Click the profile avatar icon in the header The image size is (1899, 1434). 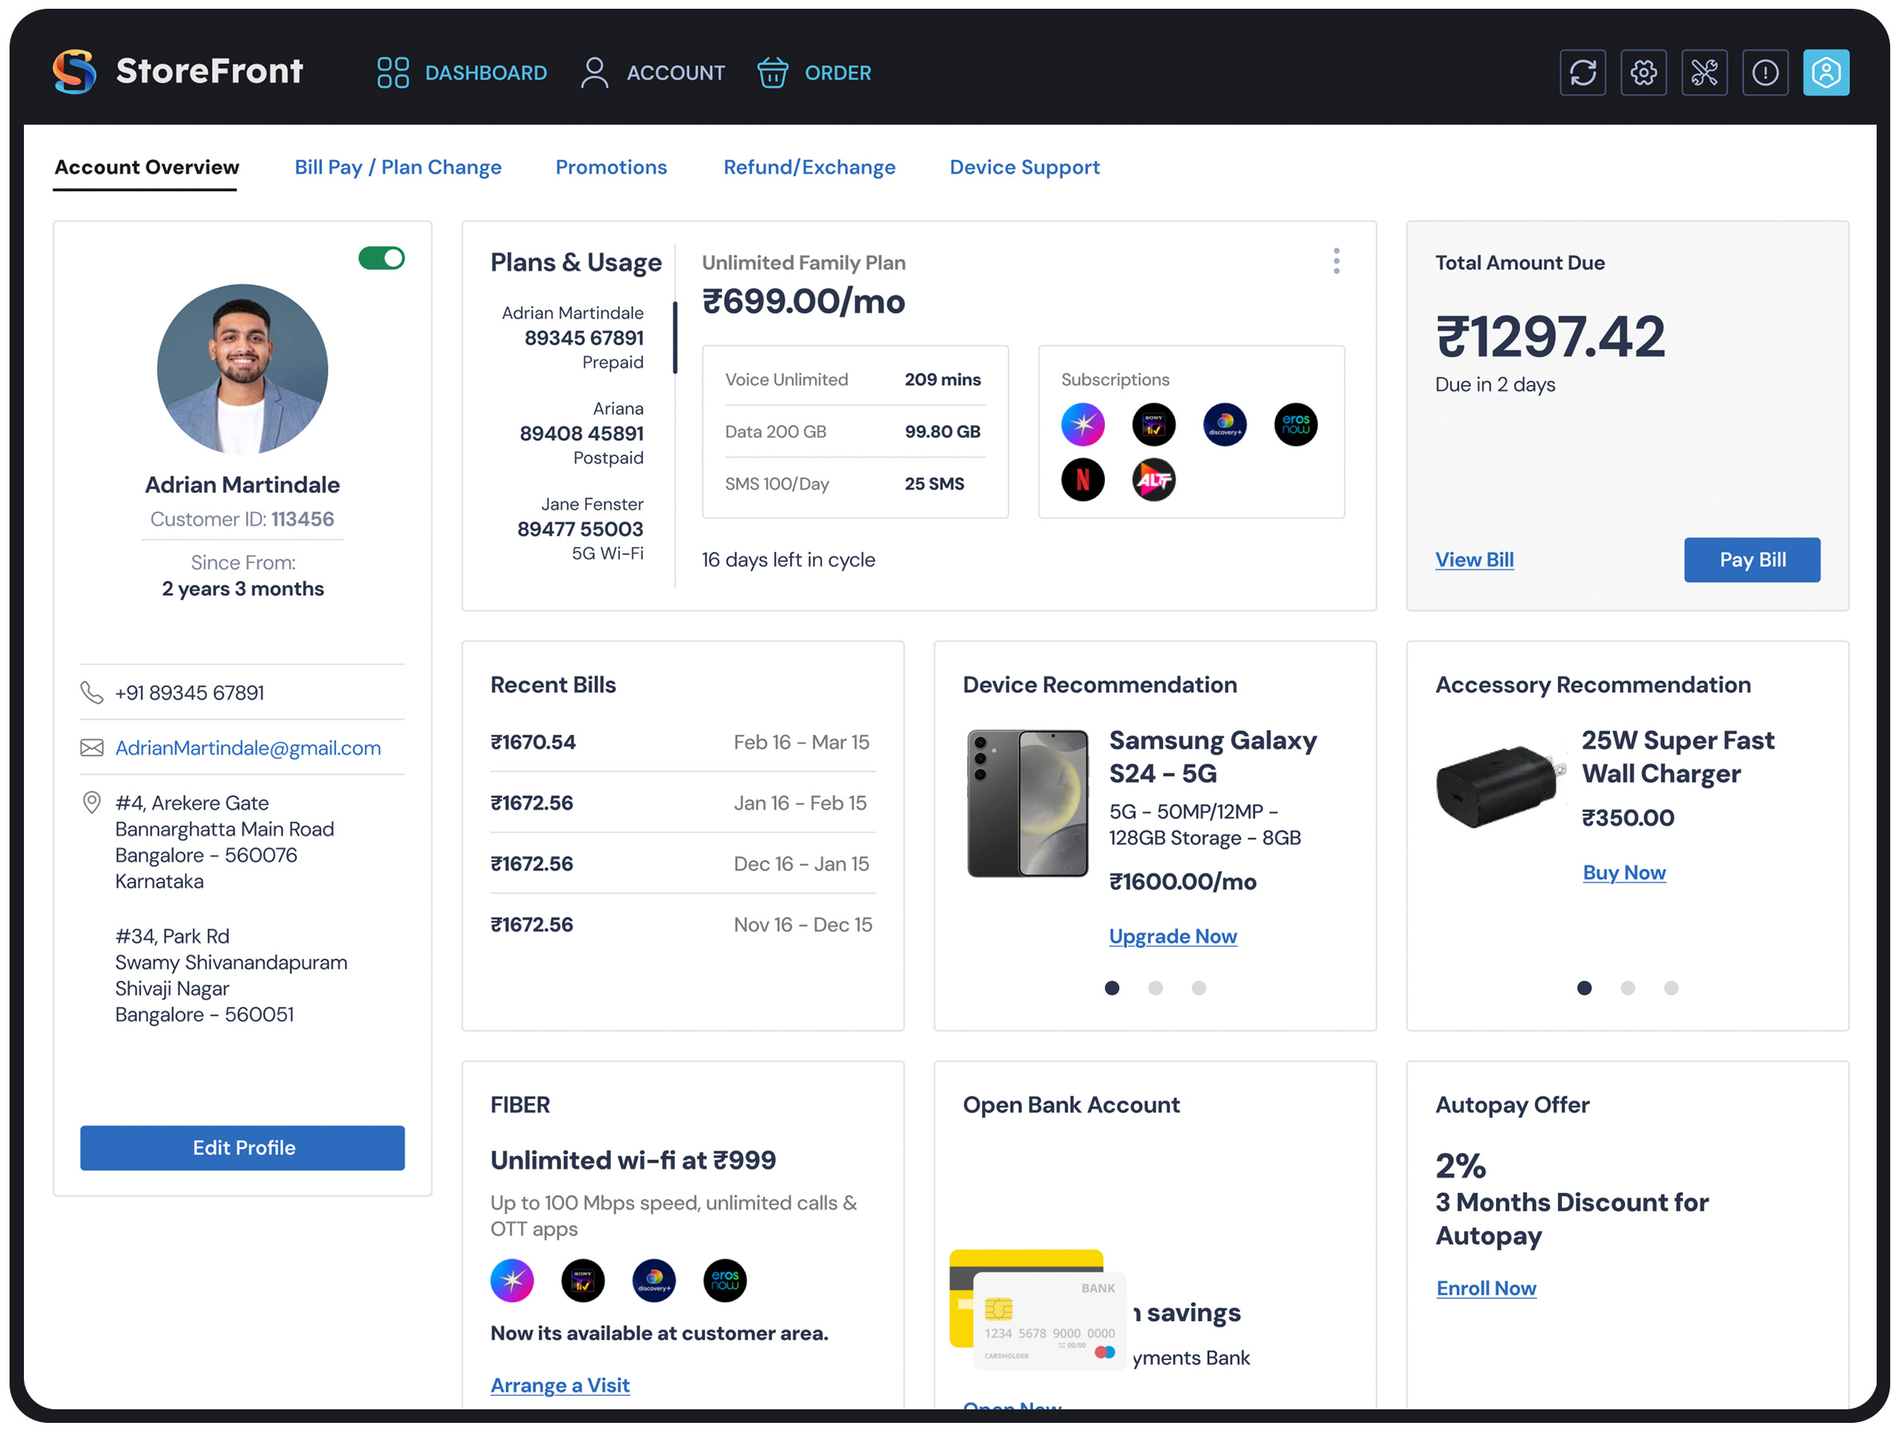[x=1826, y=72]
